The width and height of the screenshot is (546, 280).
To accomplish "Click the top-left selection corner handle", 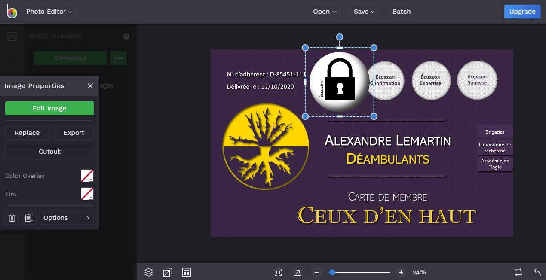I will [x=305, y=47].
